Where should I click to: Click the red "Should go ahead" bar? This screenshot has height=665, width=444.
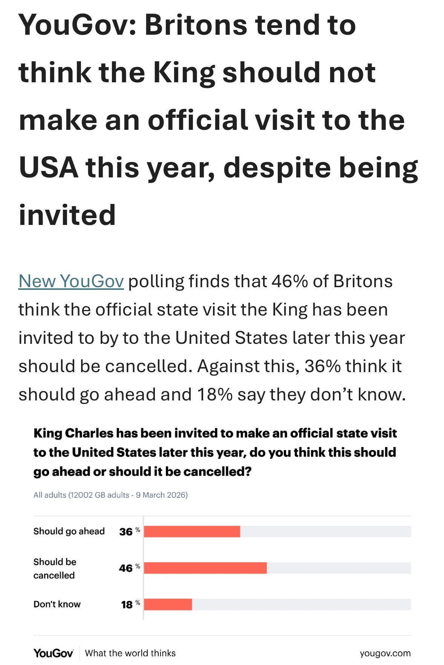(192, 531)
